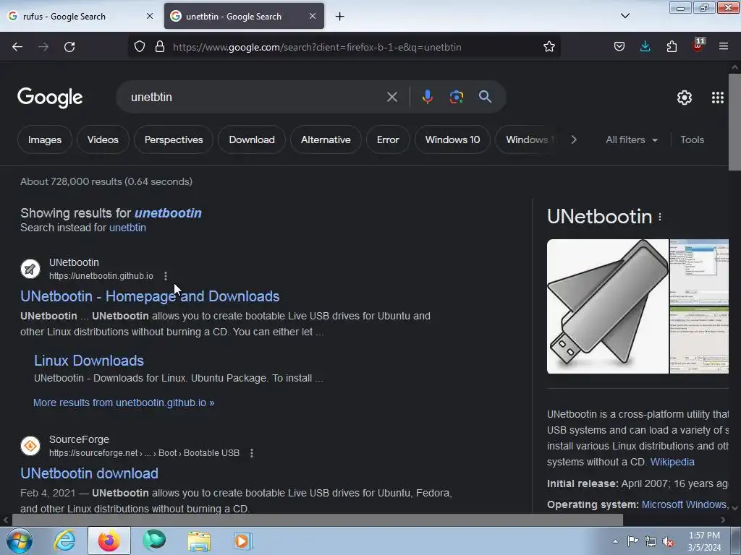Open the UNetbootin logo image thumbnail
The width and height of the screenshot is (741, 555).
[607, 306]
